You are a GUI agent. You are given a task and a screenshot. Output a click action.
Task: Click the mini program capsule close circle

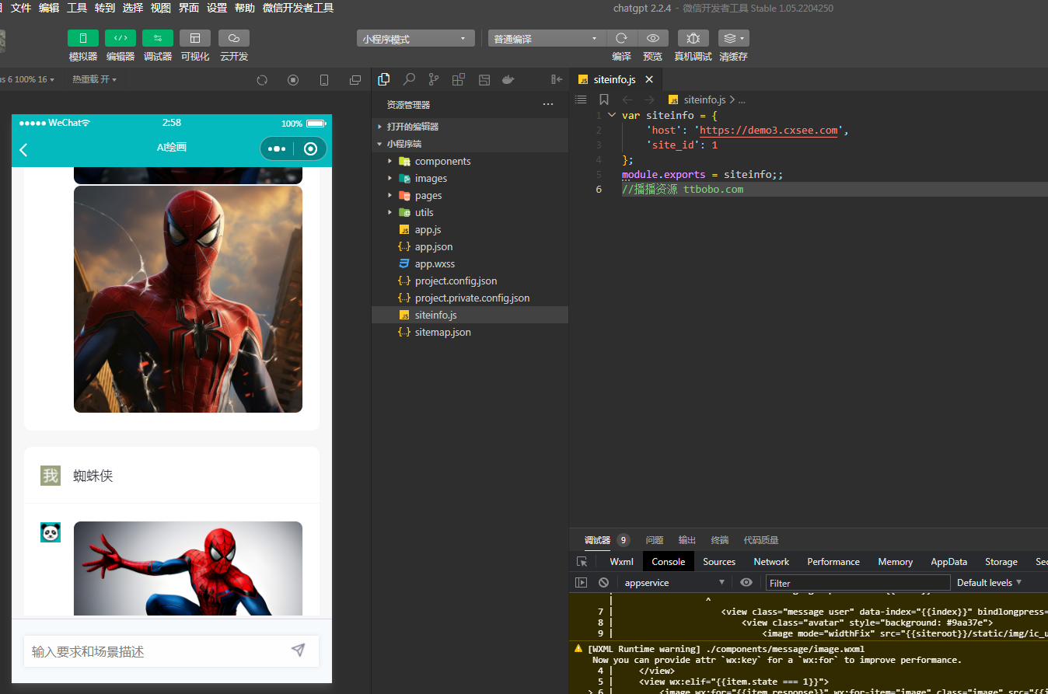coord(311,149)
